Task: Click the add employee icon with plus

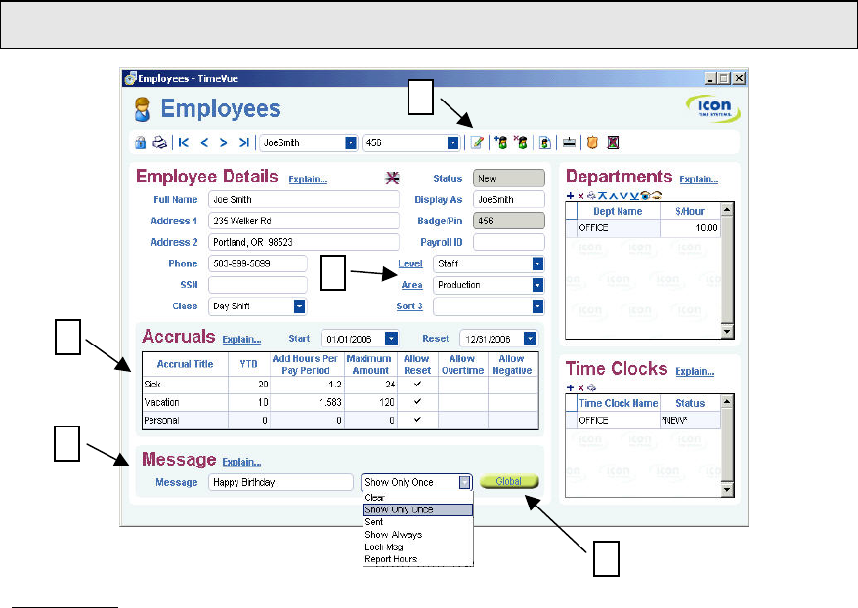Action: tap(500, 142)
